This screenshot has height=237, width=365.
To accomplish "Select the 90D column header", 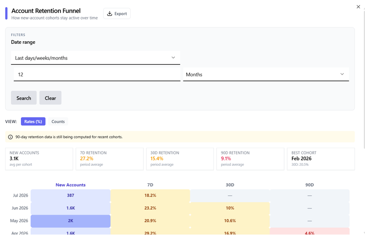I will (309, 185).
